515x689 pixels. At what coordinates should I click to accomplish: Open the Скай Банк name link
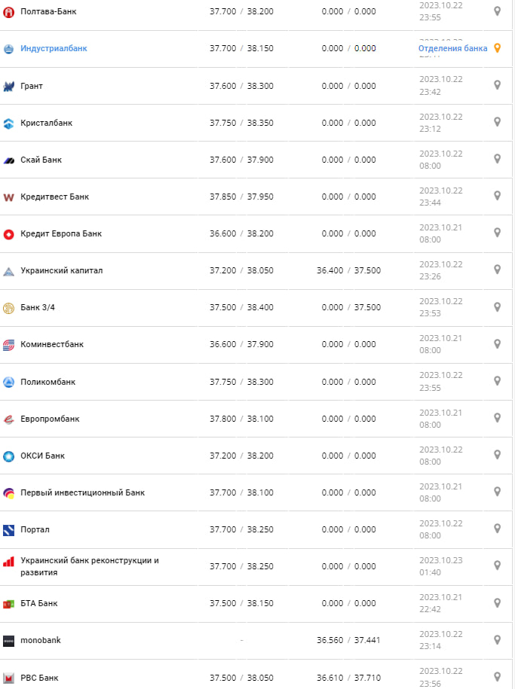(41, 160)
